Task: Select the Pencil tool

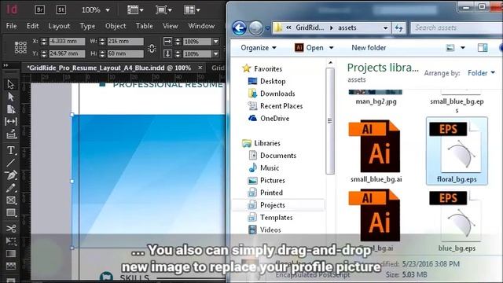Action: click(x=10, y=188)
